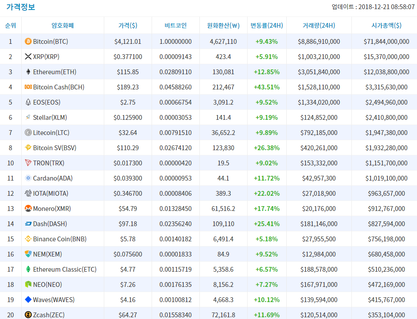Sort by 암호화폐 column header
Screen dimensions: 417x319
pos(63,26)
